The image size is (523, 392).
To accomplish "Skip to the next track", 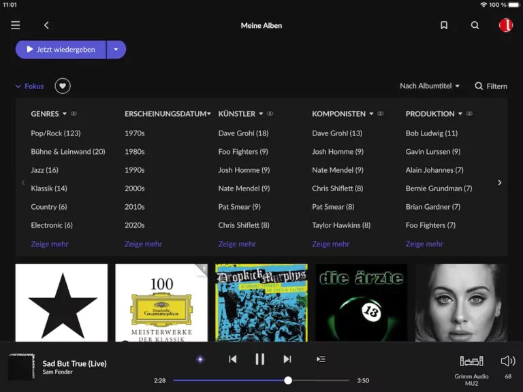I will pos(287,359).
